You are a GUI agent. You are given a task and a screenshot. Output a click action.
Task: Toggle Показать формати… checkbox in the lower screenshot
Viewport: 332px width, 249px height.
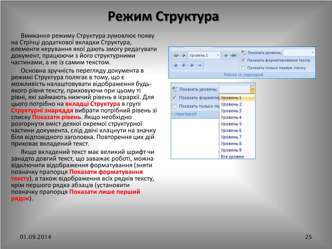tap(174, 98)
